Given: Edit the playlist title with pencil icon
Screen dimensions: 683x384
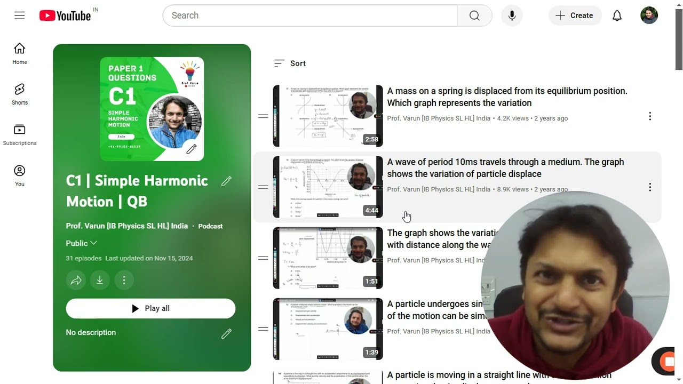Looking at the screenshot, I should pos(226,181).
